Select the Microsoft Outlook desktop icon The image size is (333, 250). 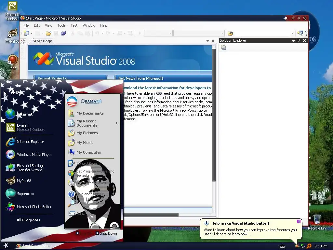click(x=12, y=11)
